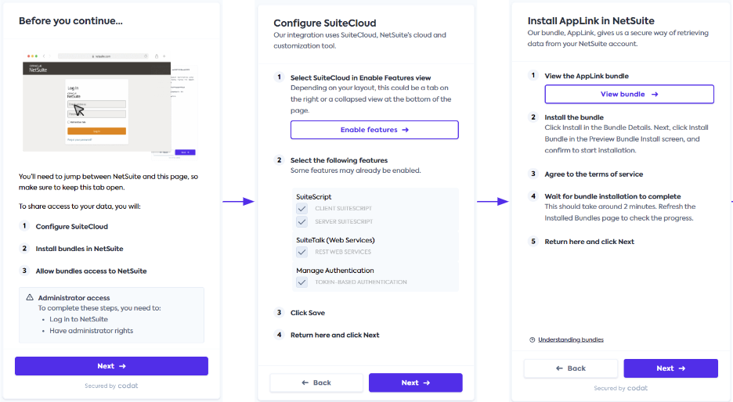This screenshot has width=733, height=402.
Task: Click the codat logo under the AppLink panel
Action: (637, 388)
